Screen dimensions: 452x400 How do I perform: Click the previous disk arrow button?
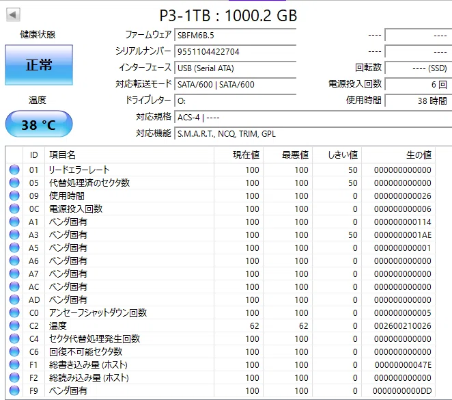13,14
